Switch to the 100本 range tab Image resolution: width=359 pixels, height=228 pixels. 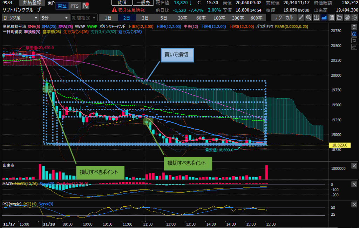click(x=219, y=17)
